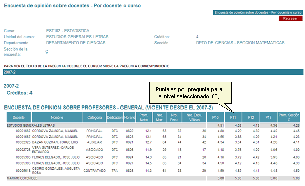
Task: Click the Docente column header
Action: (x=19, y=117)
